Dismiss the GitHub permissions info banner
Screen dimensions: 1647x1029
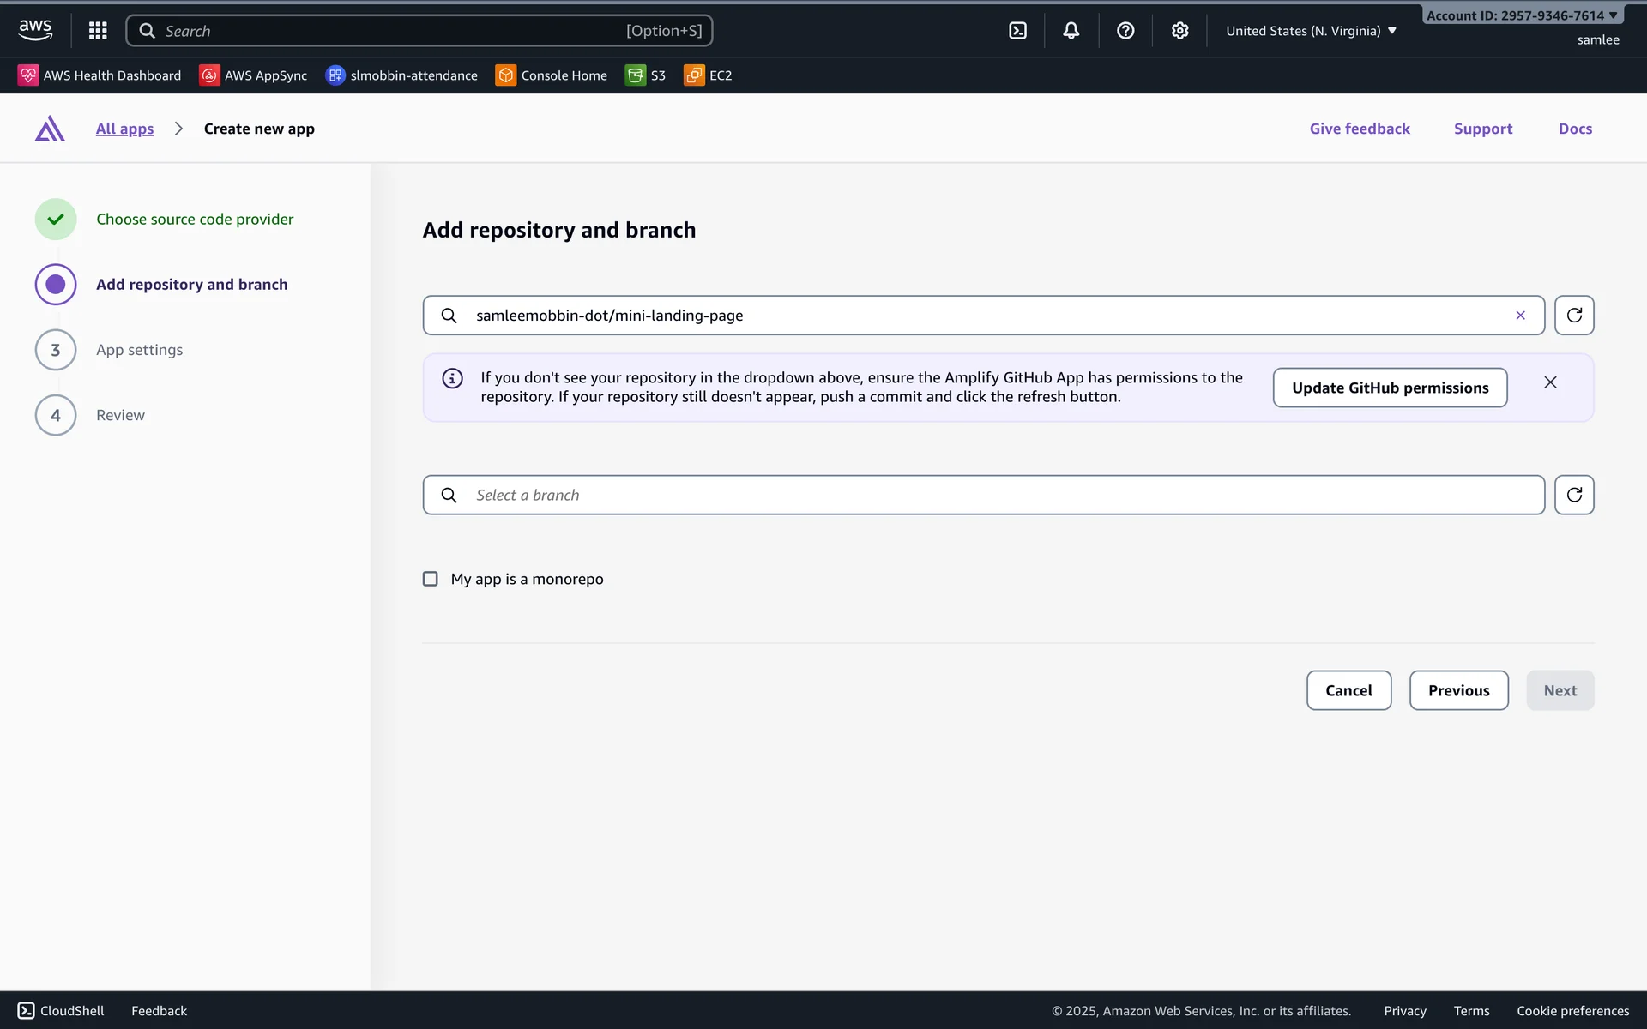click(x=1550, y=382)
